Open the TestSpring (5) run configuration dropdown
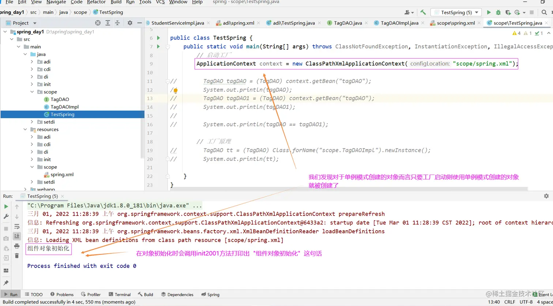This screenshot has width=553, height=306. tap(456, 12)
